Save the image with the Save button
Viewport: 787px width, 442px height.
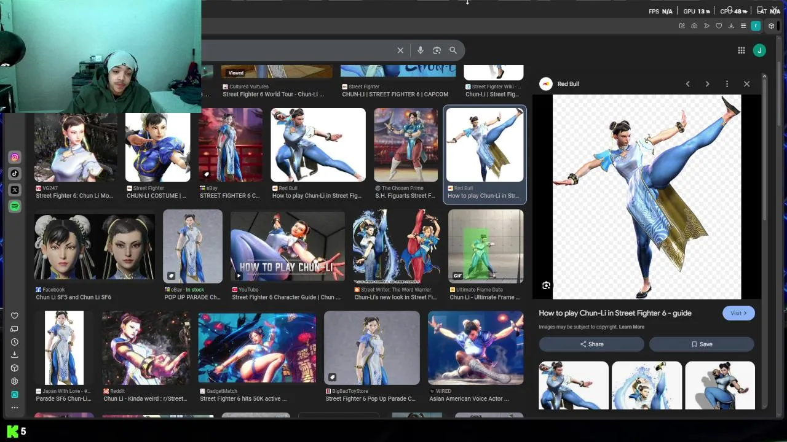tap(702, 344)
